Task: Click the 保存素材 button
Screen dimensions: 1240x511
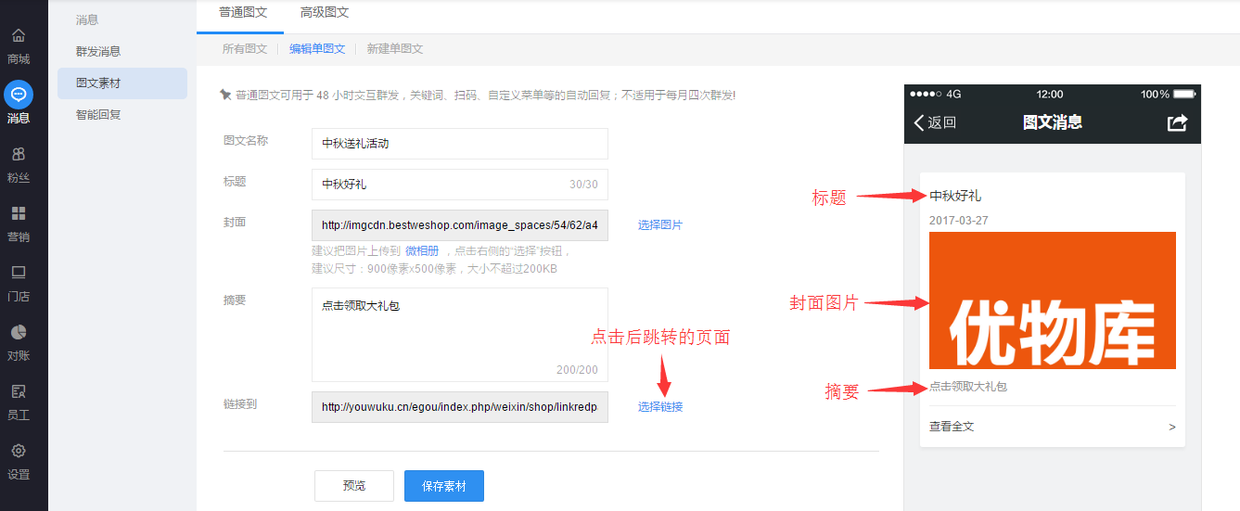Action: 444,486
